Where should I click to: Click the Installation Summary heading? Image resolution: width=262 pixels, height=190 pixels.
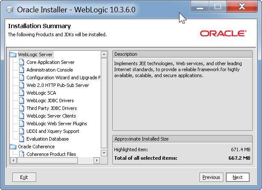coord(40,26)
